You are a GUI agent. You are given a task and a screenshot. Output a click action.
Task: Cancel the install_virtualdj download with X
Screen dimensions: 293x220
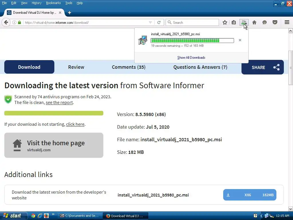pos(240,40)
